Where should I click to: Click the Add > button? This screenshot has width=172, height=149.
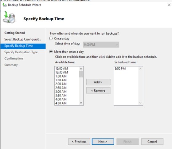pos(98,82)
